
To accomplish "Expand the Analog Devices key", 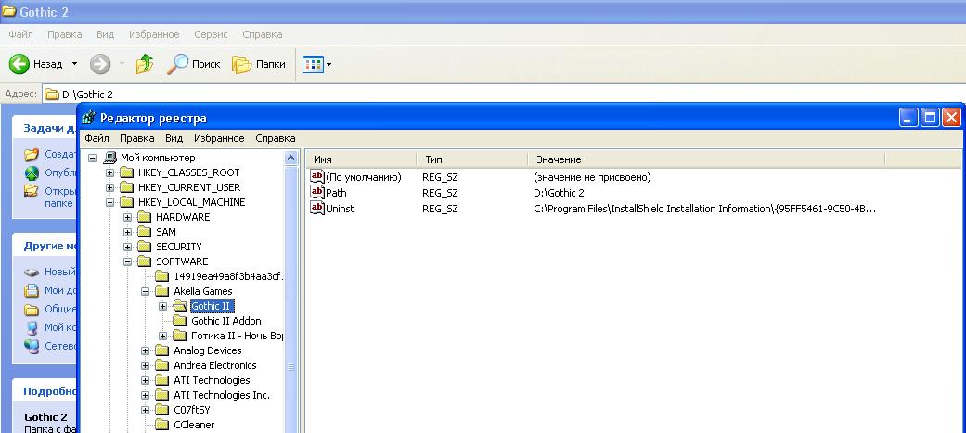I will (146, 350).
